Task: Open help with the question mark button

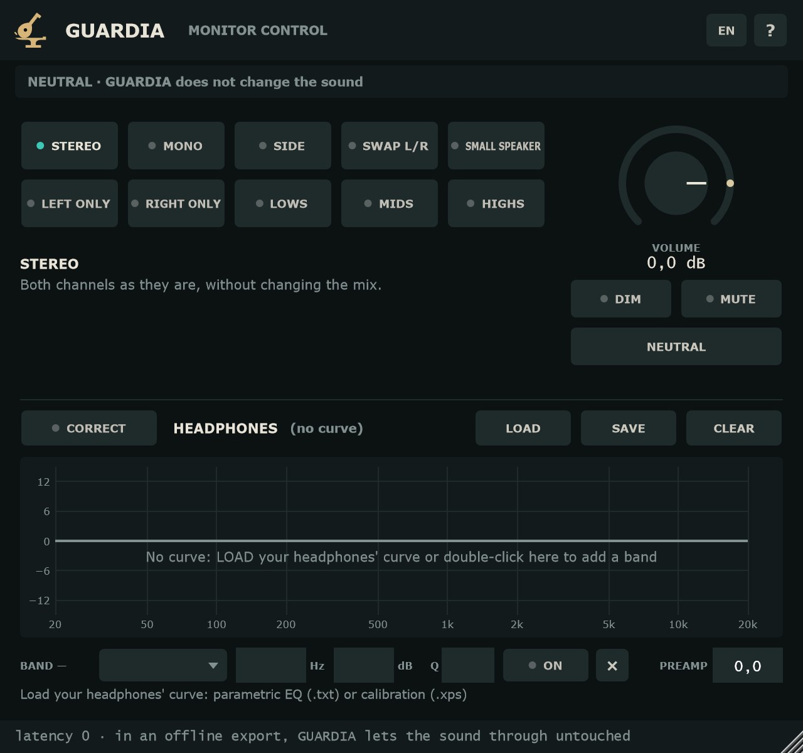Action: click(x=770, y=30)
